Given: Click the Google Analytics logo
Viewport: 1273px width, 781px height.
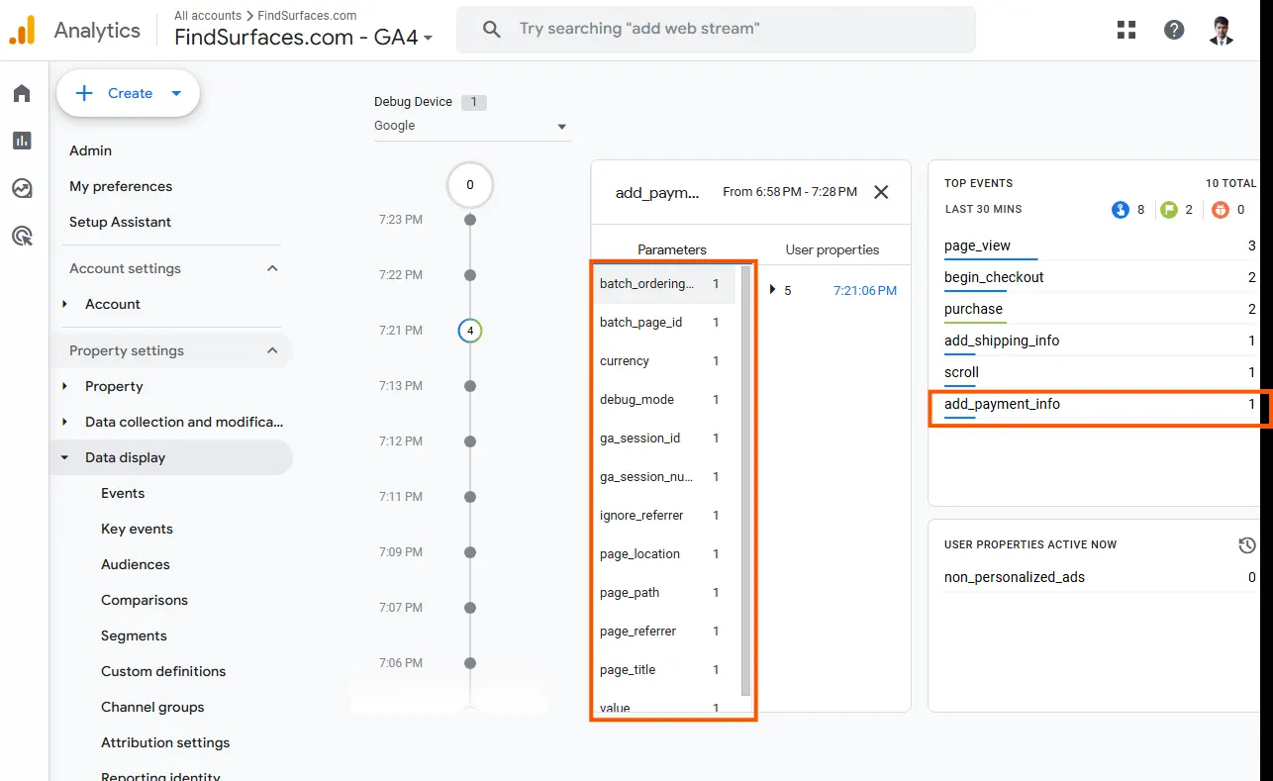Looking at the screenshot, I should click(22, 30).
